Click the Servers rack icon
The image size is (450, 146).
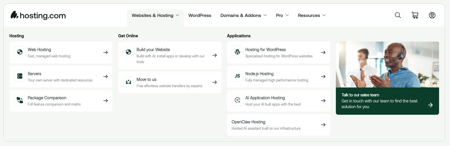(20, 76)
